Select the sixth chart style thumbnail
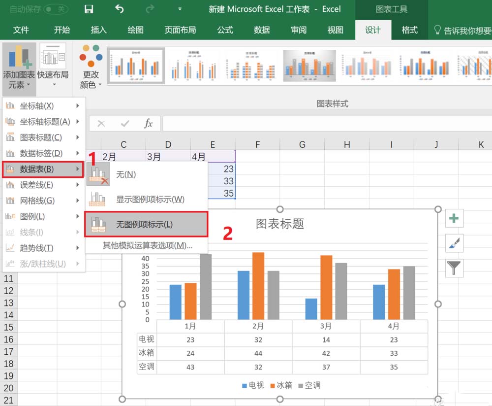492x406 pixels. [x=425, y=66]
